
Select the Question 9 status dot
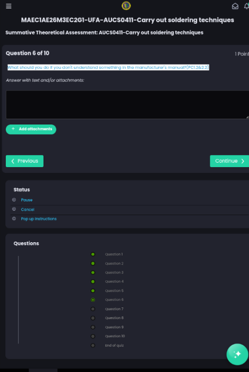93,327
